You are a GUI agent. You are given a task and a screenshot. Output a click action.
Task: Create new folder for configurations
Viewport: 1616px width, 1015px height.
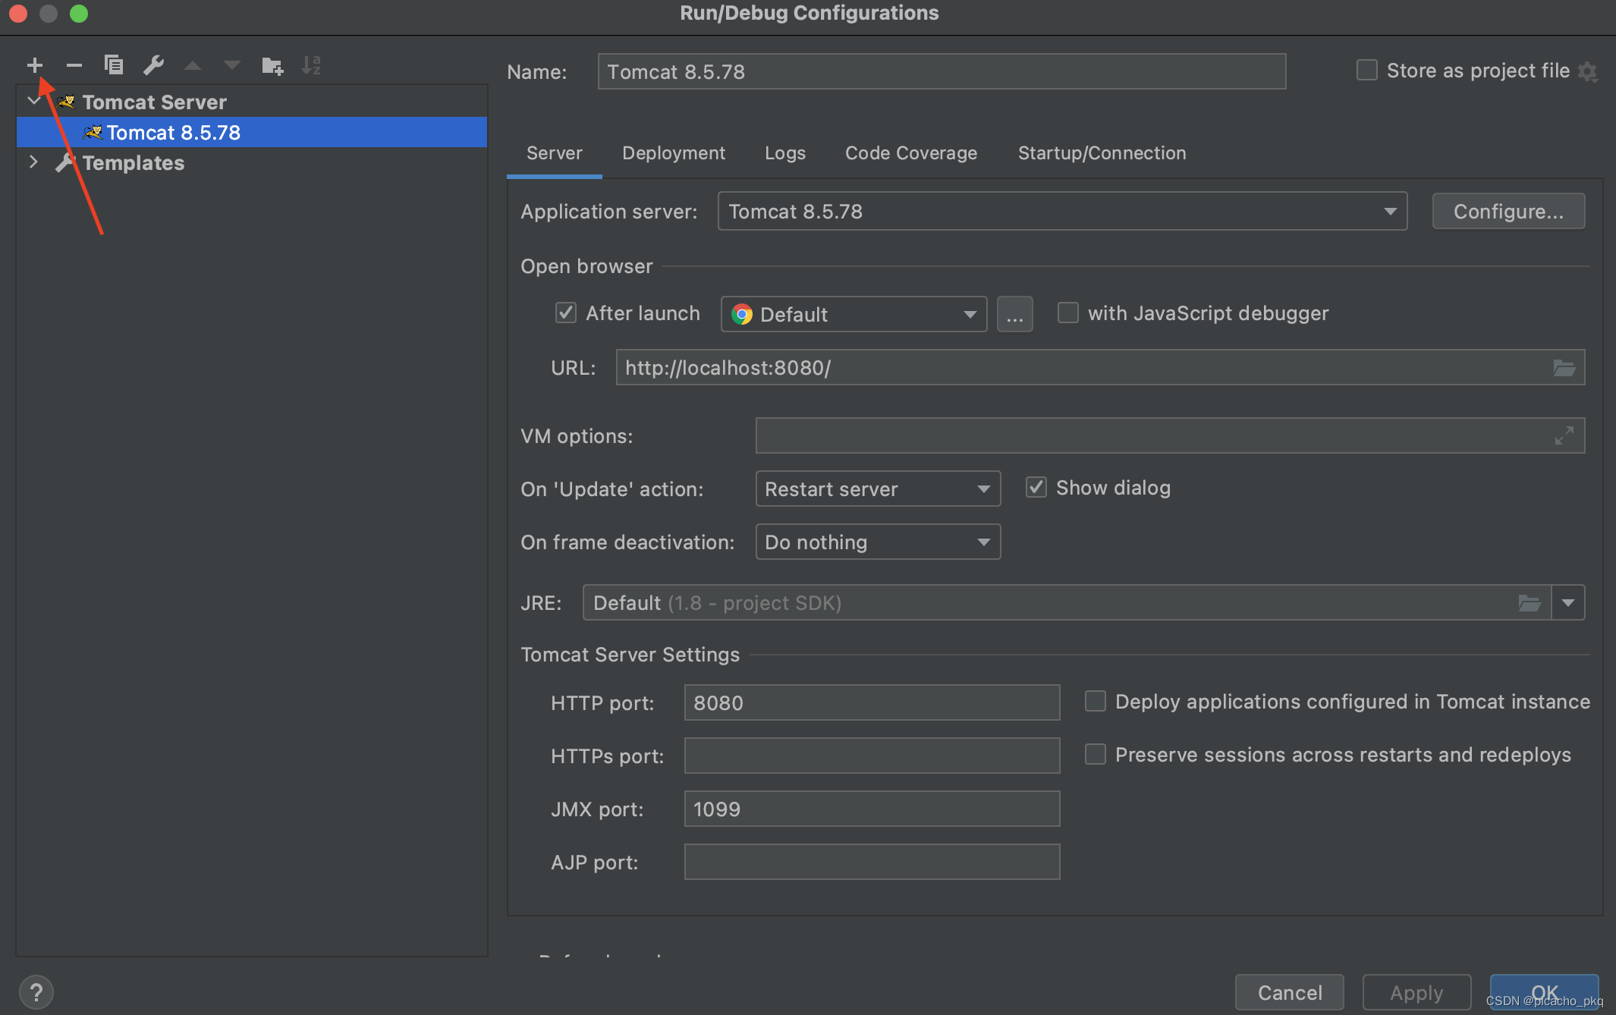(272, 66)
